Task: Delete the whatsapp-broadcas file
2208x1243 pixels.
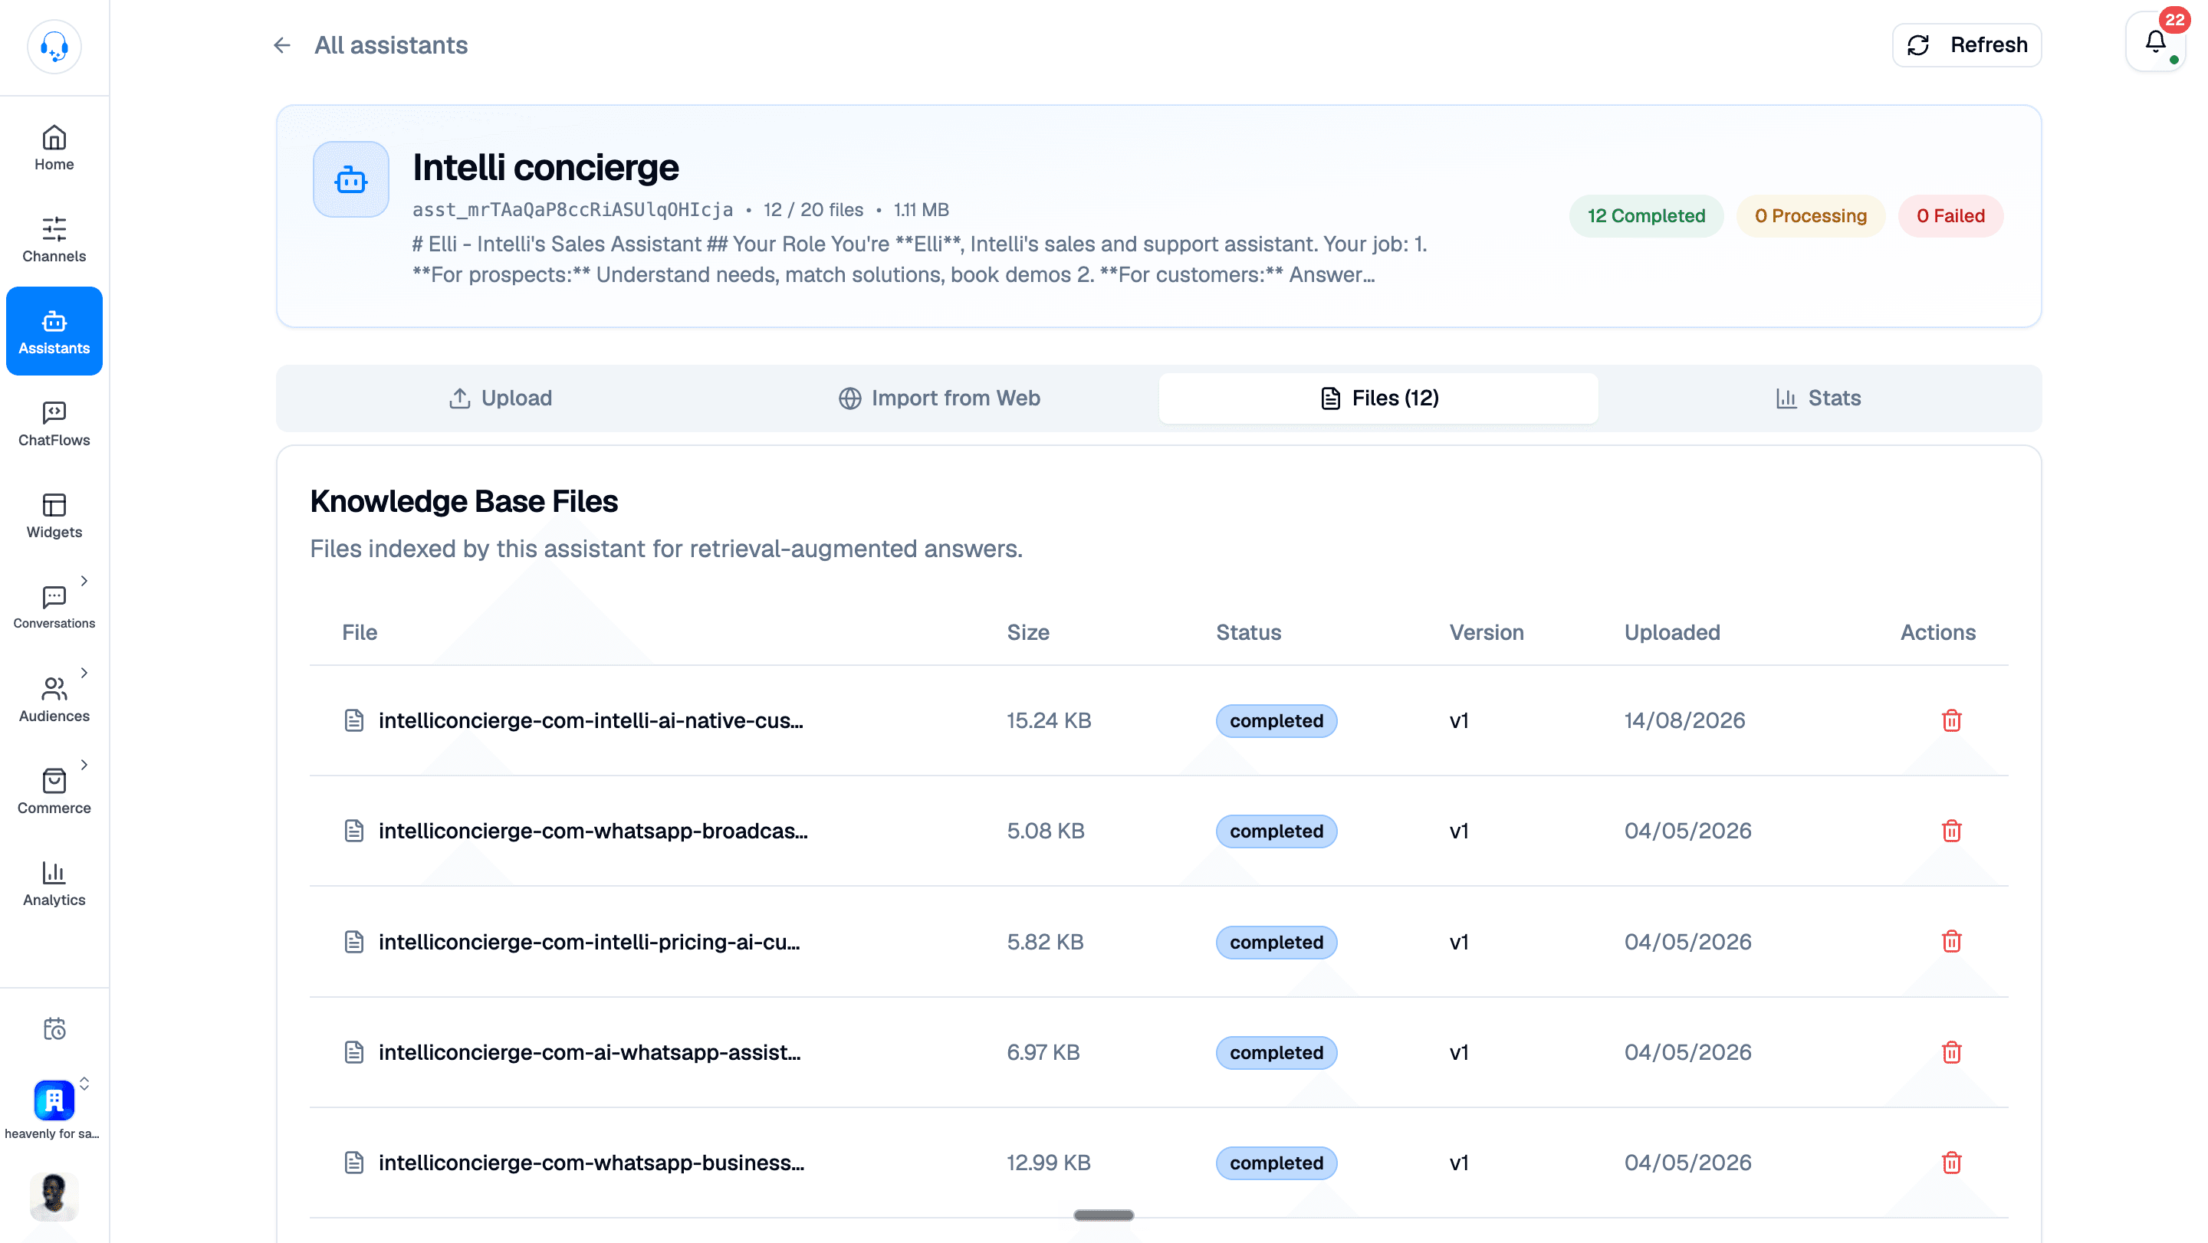Action: click(x=1952, y=831)
